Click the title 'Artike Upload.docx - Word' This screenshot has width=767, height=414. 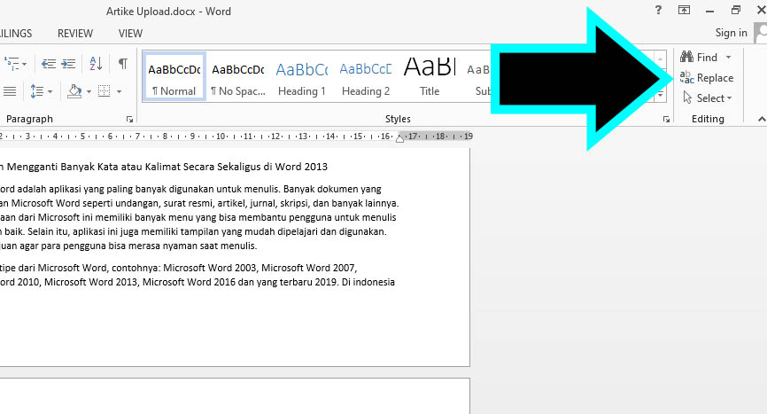point(169,12)
